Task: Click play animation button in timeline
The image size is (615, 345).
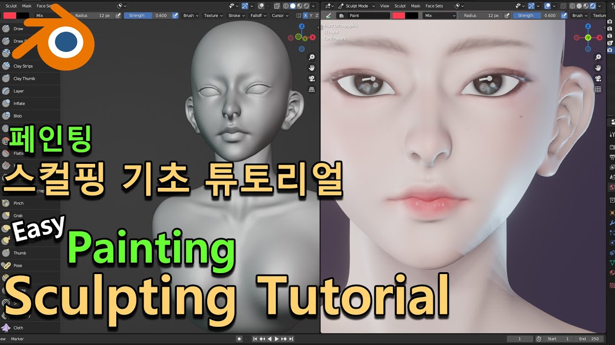Action: [276, 339]
